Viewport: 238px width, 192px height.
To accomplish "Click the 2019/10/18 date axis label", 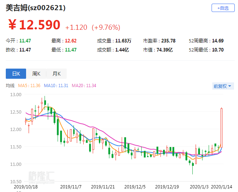I will click(x=26, y=187).
